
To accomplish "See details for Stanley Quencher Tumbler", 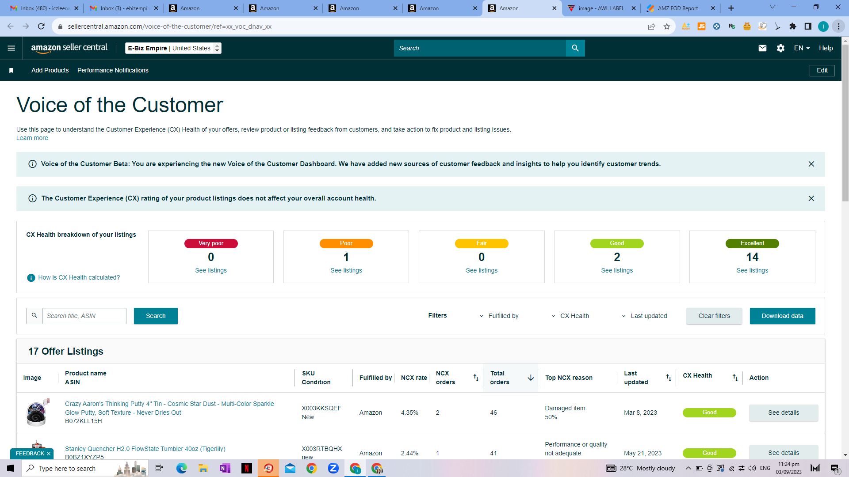I will coord(784,453).
